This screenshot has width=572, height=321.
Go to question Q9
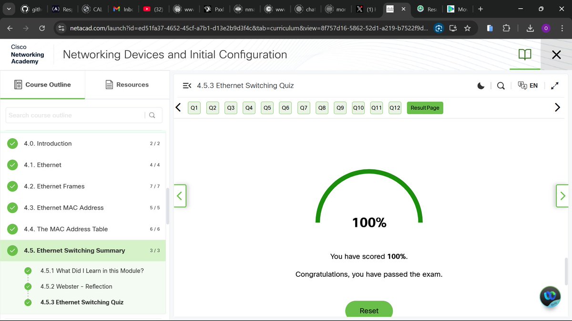[340, 108]
